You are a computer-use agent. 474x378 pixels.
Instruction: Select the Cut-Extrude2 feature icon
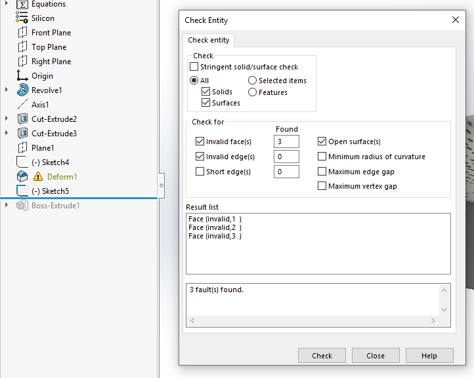(x=22, y=119)
